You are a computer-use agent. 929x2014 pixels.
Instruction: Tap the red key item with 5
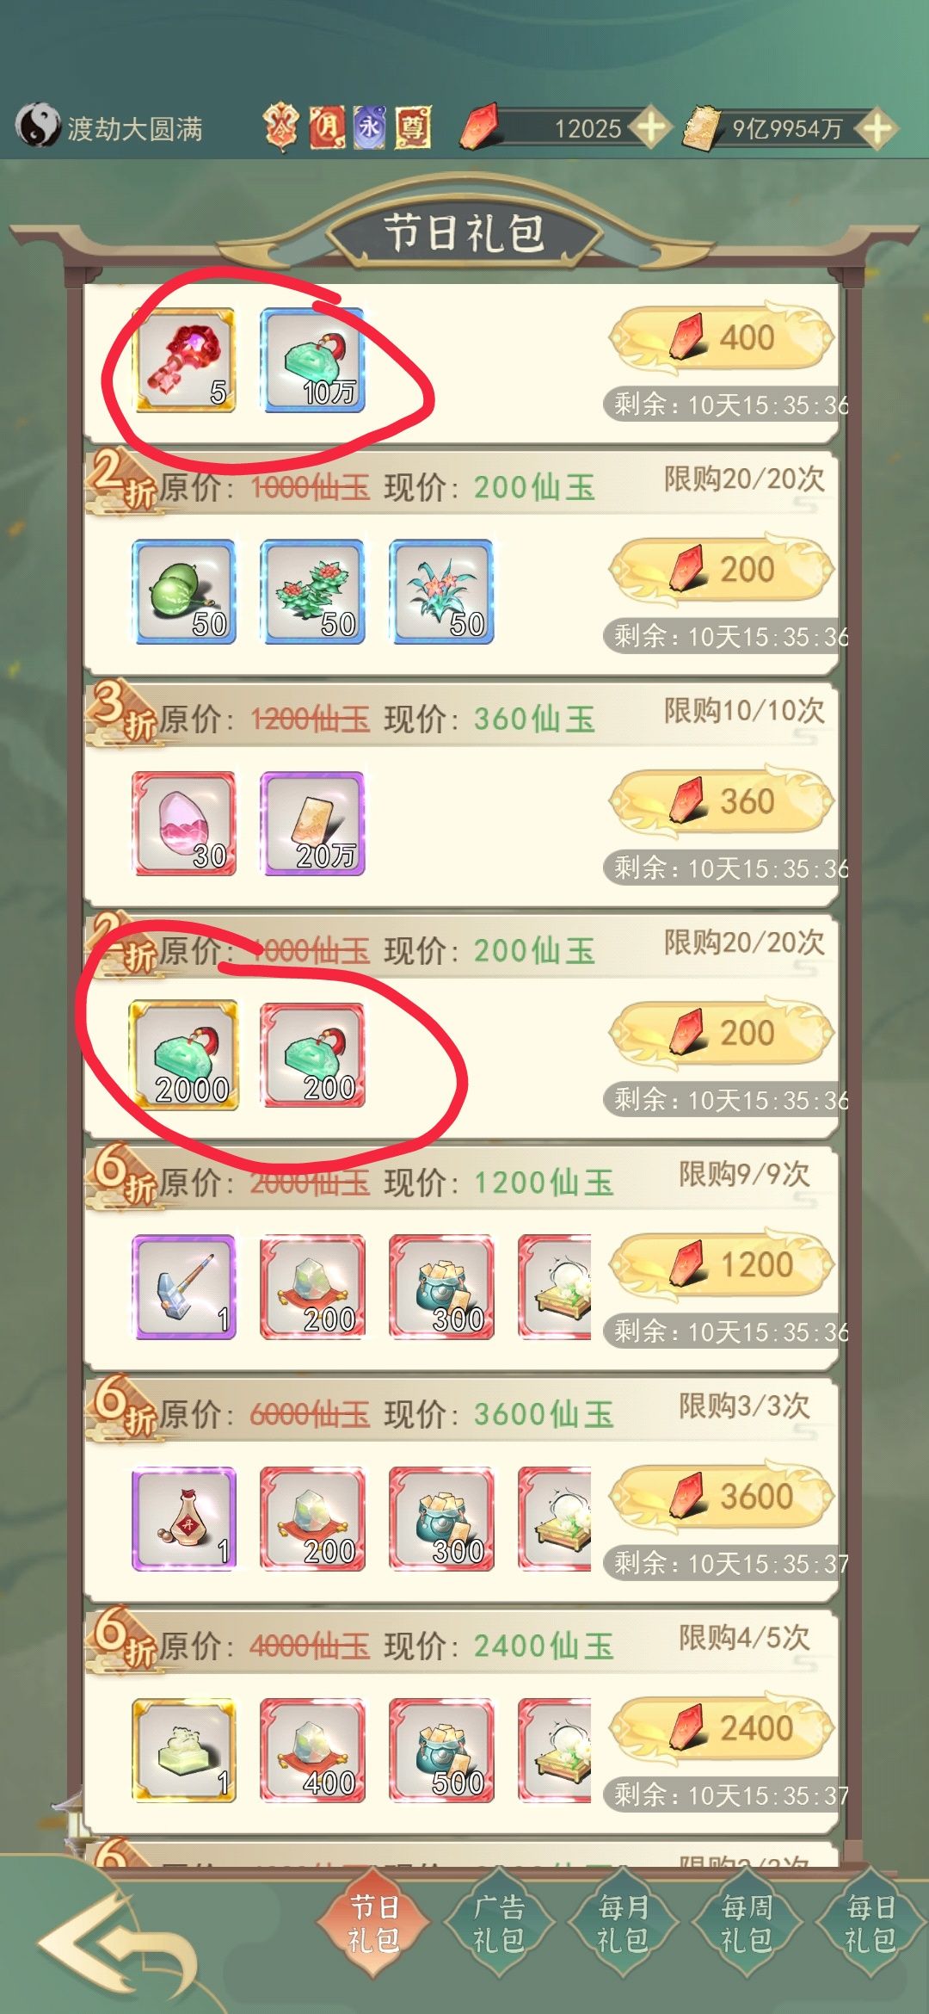184,360
